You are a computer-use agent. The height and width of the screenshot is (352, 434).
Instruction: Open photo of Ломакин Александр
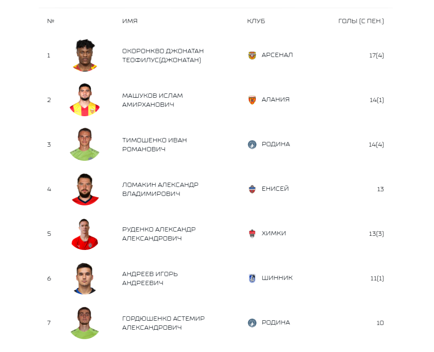(x=85, y=189)
